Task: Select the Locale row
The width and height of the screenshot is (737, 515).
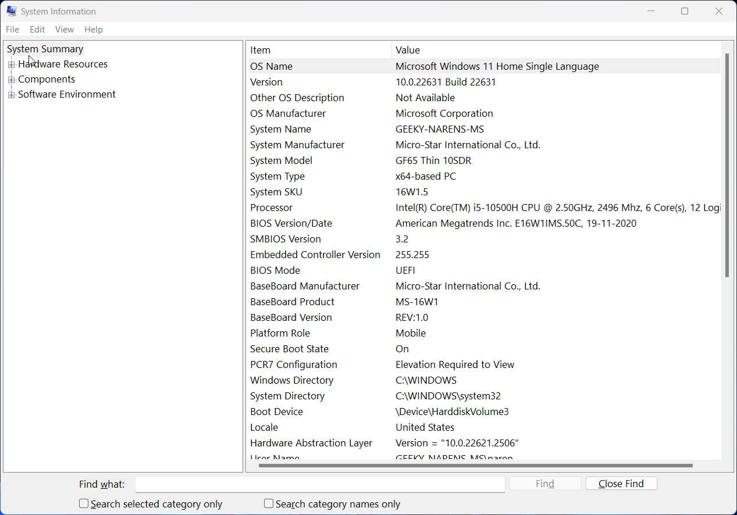Action: [485, 427]
